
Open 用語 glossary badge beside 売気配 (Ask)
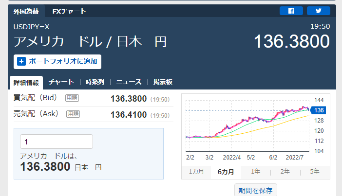(73, 114)
